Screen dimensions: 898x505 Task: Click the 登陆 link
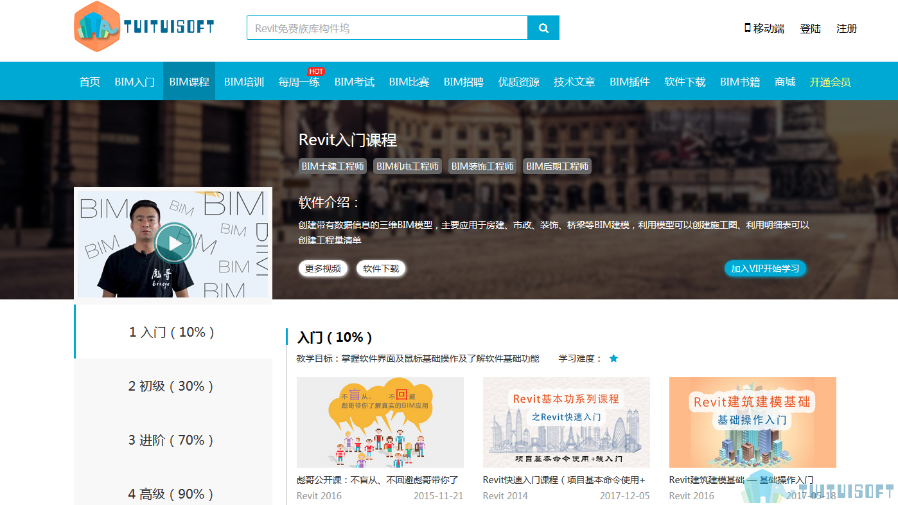811,28
